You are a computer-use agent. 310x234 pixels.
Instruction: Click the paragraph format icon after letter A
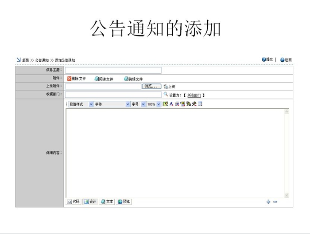(x=177, y=104)
